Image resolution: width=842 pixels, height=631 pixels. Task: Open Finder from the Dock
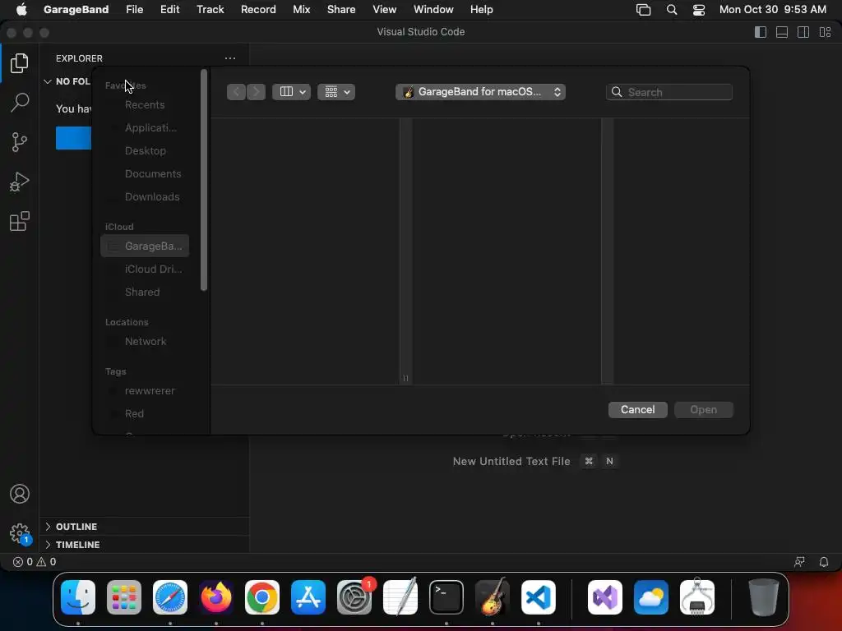(x=78, y=597)
